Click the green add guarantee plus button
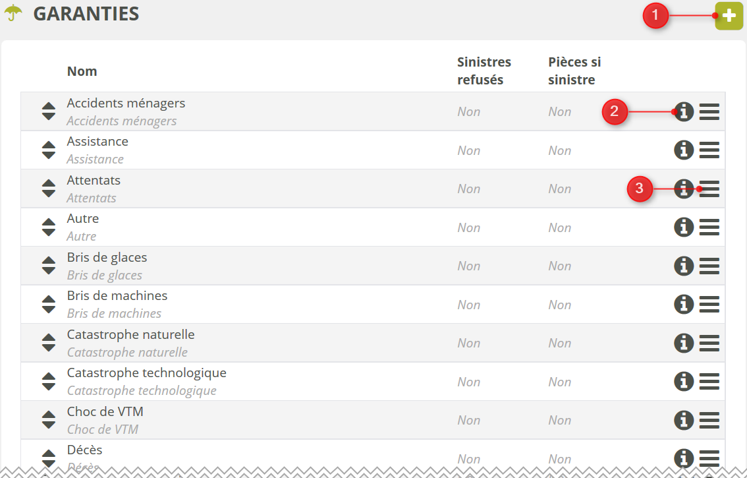The width and height of the screenshot is (747, 478). click(729, 16)
